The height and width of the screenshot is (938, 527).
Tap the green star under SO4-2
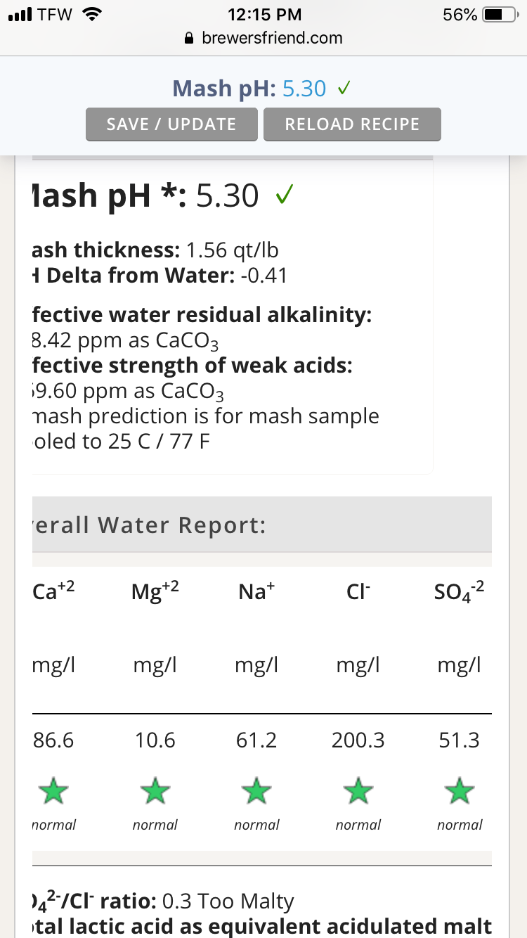tap(460, 790)
